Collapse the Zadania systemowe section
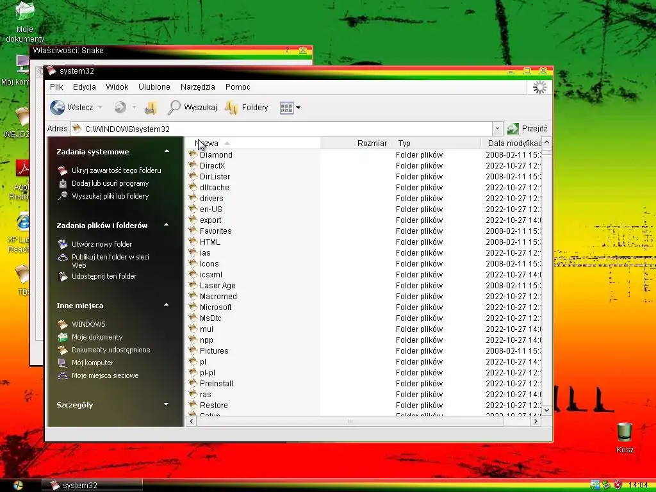The height and width of the screenshot is (492, 656). coord(167,151)
